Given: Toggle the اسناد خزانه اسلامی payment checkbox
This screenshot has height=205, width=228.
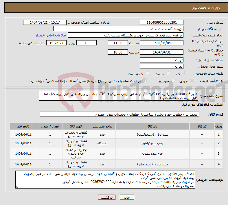Looking at the screenshot, I should click(145, 80).
